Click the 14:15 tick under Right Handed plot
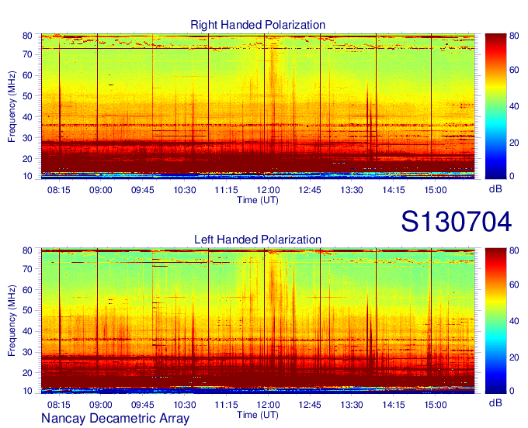Image resolution: width=528 pixels, height=428 pixels. pyautogui.click(x=394, y=190)
